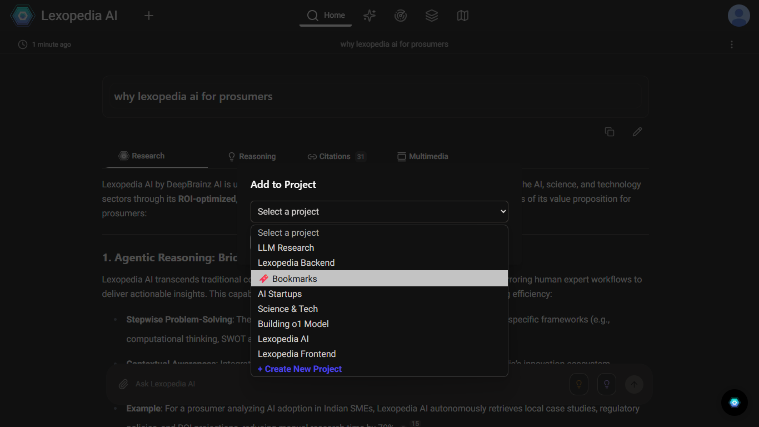Focus the Ask Lexopedia AI input field
The height and width of the screenshot is (427, 759).
[347, 384]
